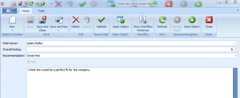Click the grayed Cancel ribbon button

pyautogui.click(x=87, y=22)
